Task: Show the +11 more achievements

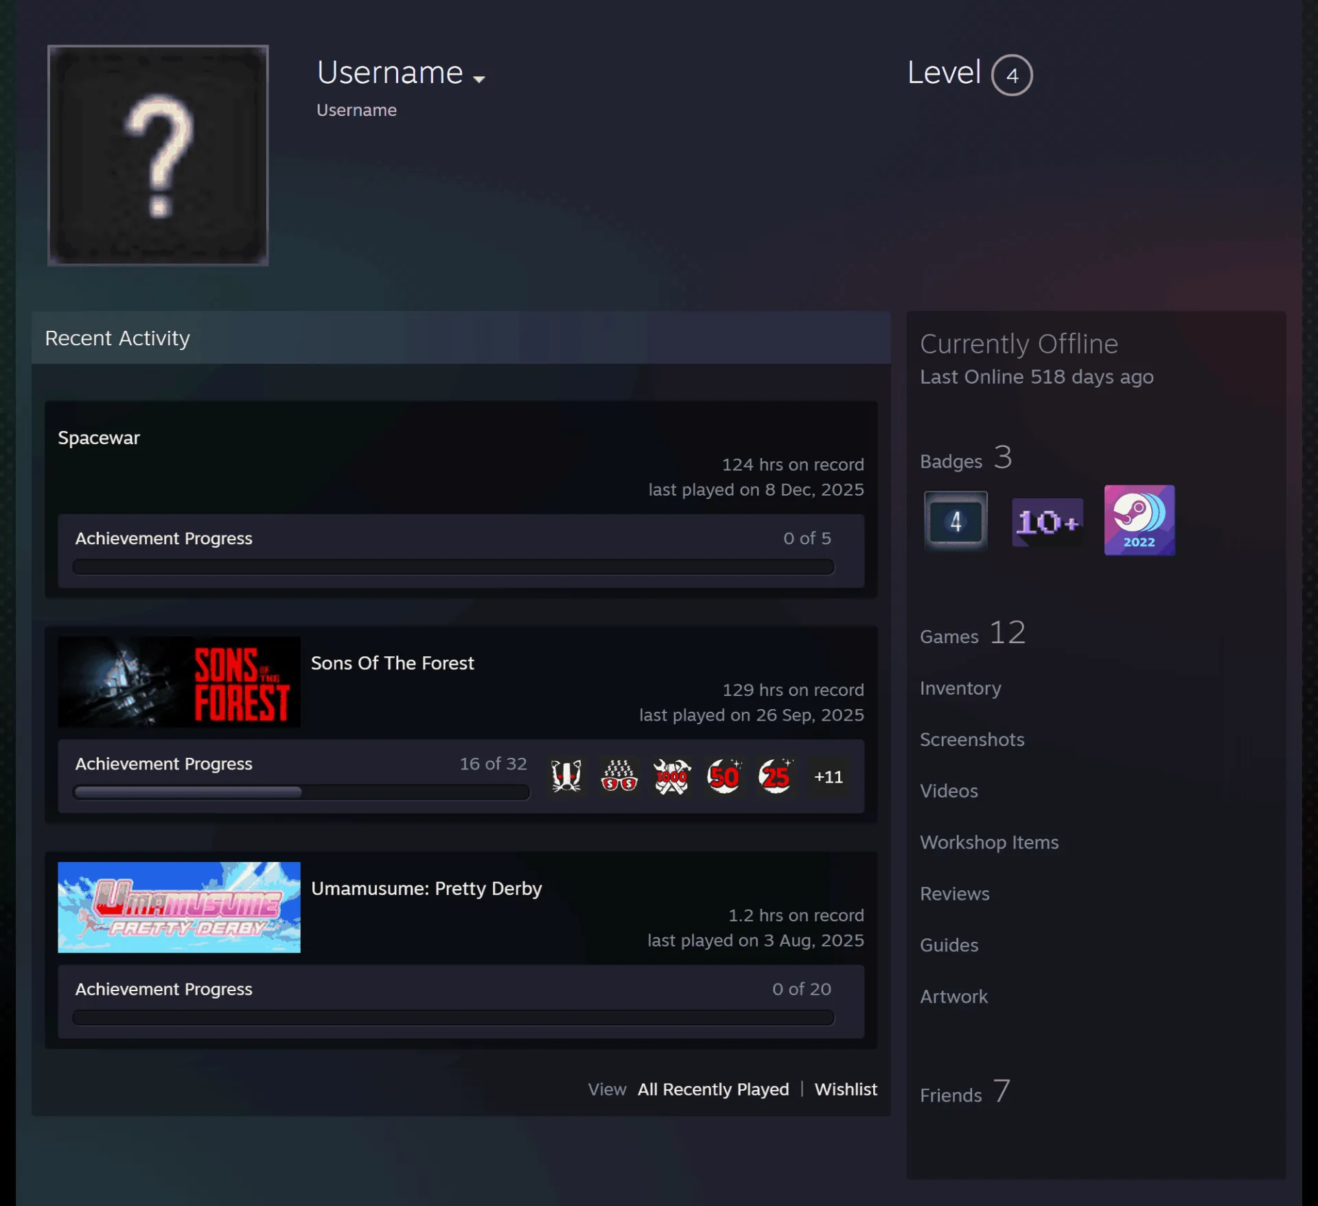Action: tap(829, 777)
